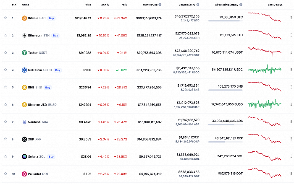The width and height of the screenshot is (294, 184).
Task: Click the Polkadot coin icon
Action: (24, 174)
